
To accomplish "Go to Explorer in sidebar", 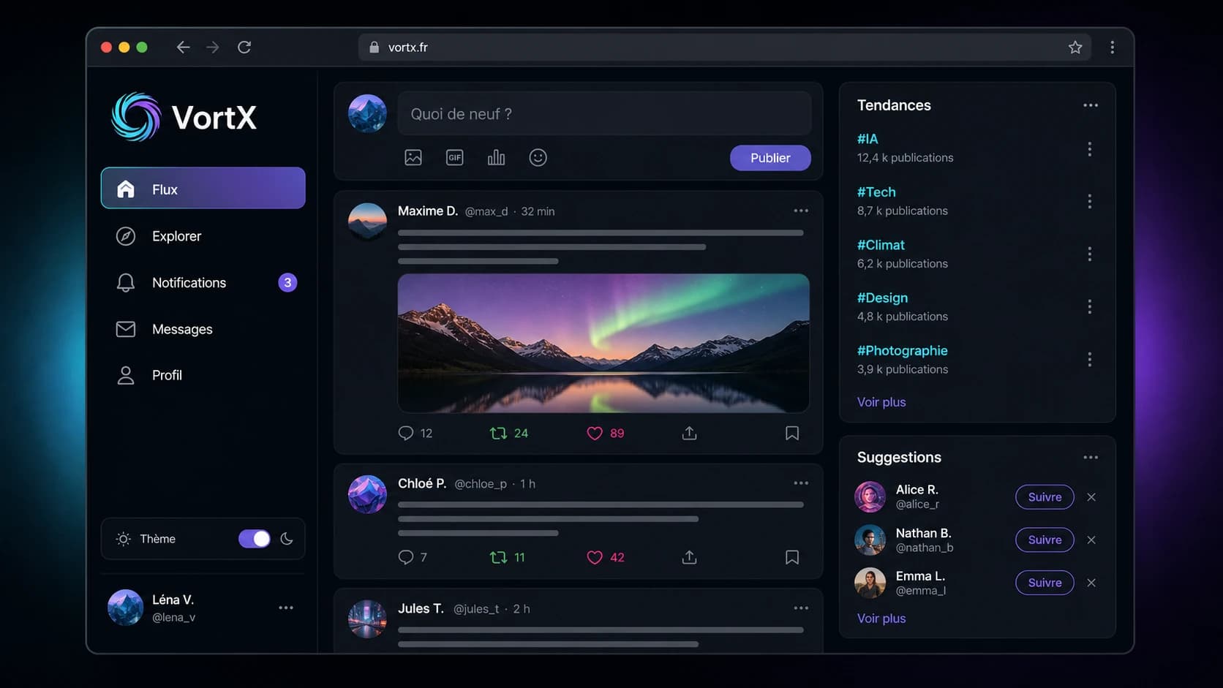I will click(203, 236).
